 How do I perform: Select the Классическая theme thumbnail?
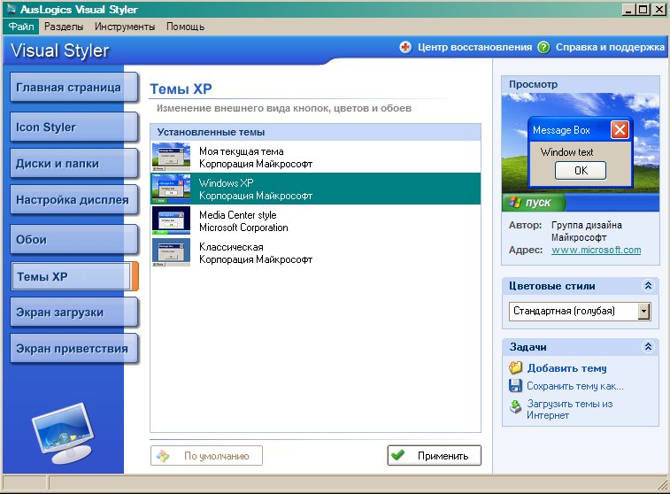[x=171, y=252]
